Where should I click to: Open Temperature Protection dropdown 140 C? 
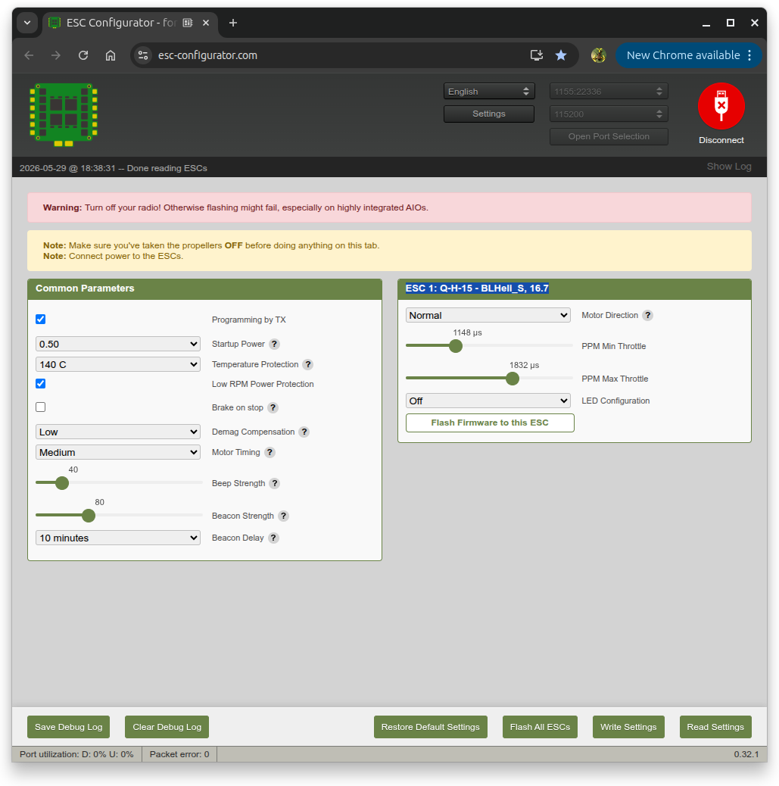click(x=118, y=364)
